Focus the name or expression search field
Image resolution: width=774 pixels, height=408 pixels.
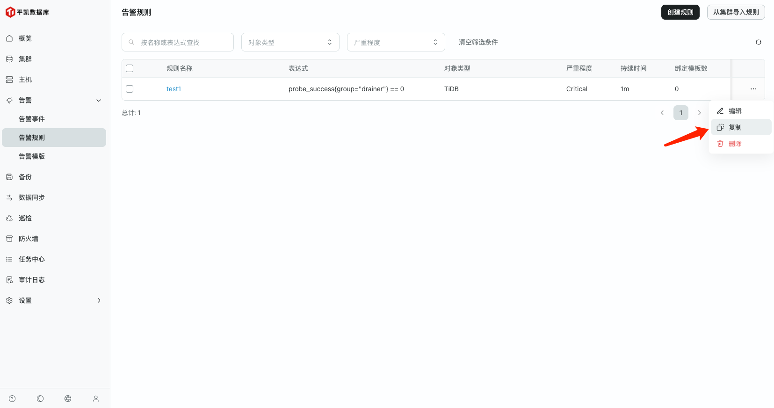point(182,42)
